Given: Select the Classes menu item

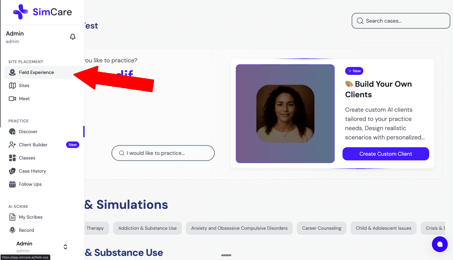Looking at the screenshot, I should (27, 158).
